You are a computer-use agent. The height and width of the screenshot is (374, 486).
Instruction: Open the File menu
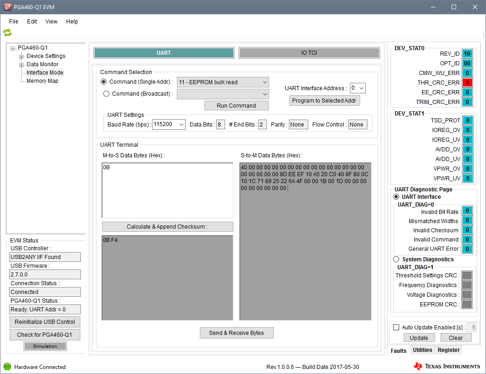coord(14,22)
